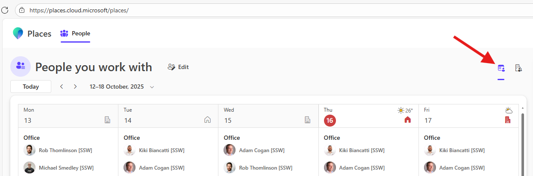Go to the next week
This screenshot has height=176, width=533.
[x=75, y=87]
